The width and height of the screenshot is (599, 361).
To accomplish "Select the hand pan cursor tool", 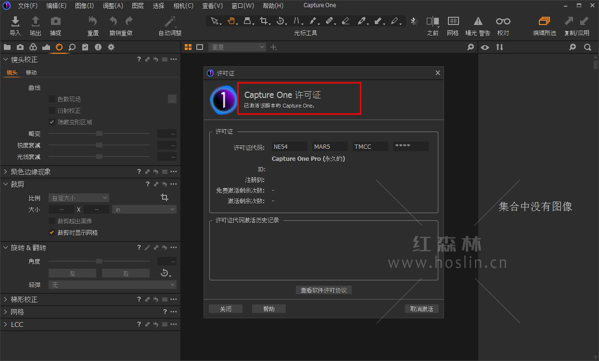I will (x=231, y=21).
